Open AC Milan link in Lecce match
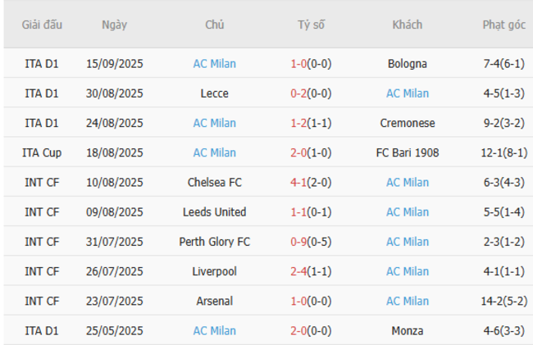 (408, 93)
